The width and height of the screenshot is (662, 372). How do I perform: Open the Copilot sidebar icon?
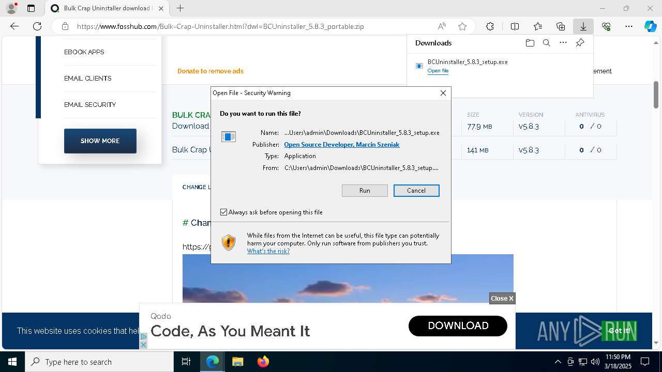651,26
